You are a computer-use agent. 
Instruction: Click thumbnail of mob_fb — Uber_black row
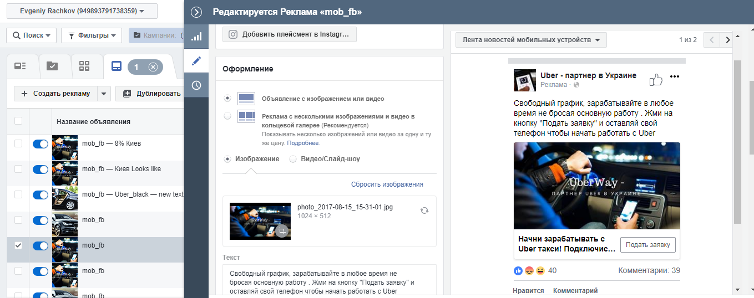[65, 199]
